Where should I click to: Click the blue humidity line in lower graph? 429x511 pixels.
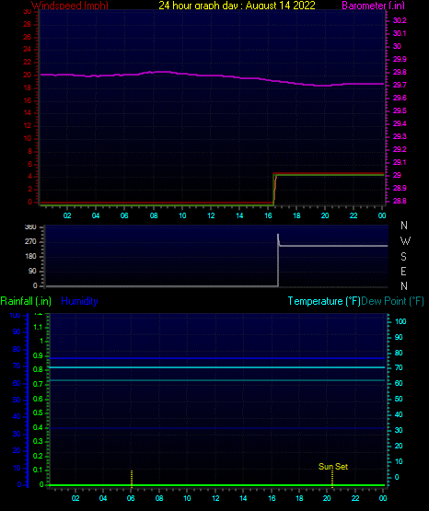216,358
